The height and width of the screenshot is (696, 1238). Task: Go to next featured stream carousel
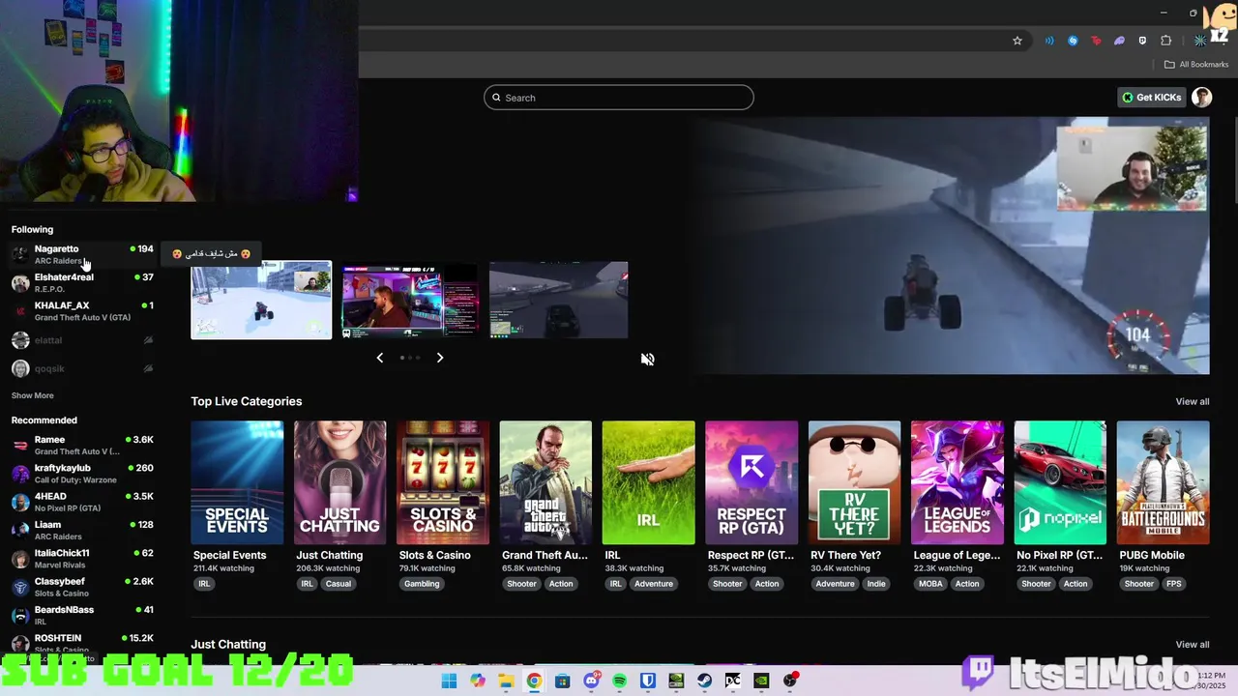440,358
